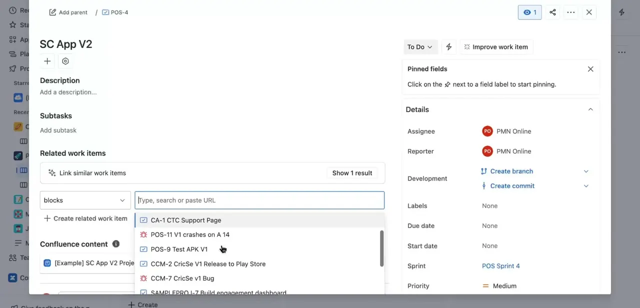Focus the Type, search or paste URL field
Screen dimensions: 640x308
point(259,200)
